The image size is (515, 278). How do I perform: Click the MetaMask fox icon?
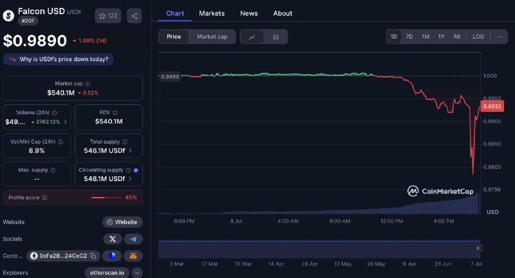pos(133,255)
